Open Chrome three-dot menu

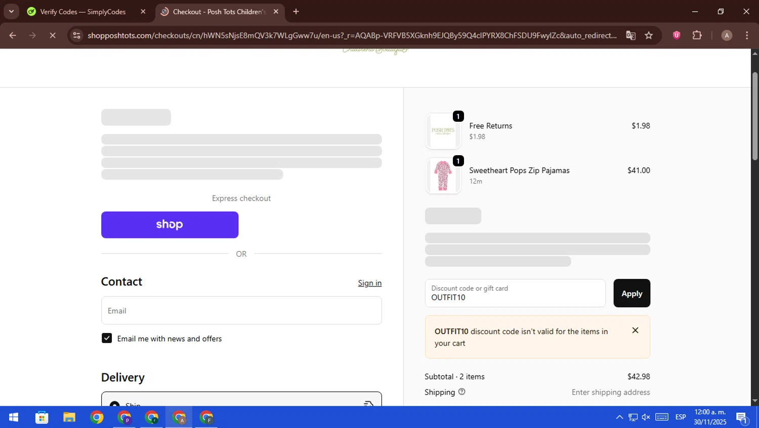click(747, 35)
